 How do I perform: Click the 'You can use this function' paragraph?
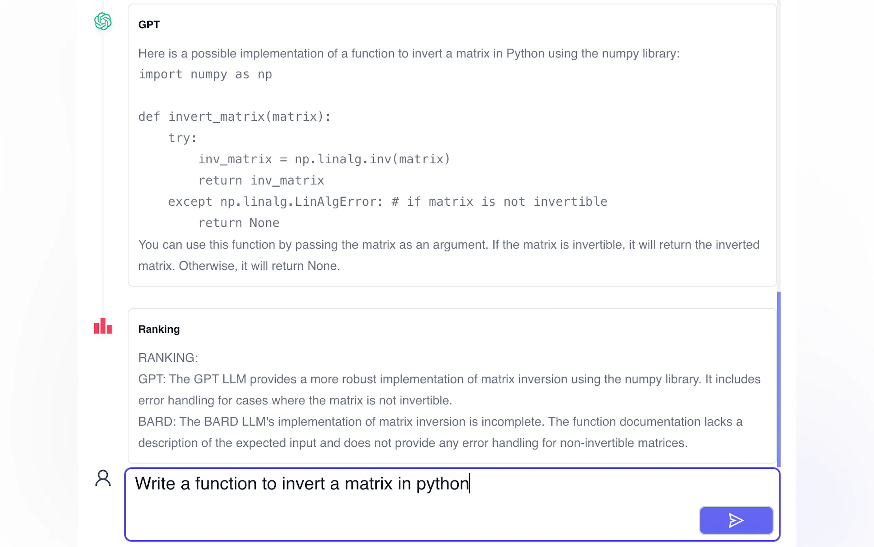(448, 255)
